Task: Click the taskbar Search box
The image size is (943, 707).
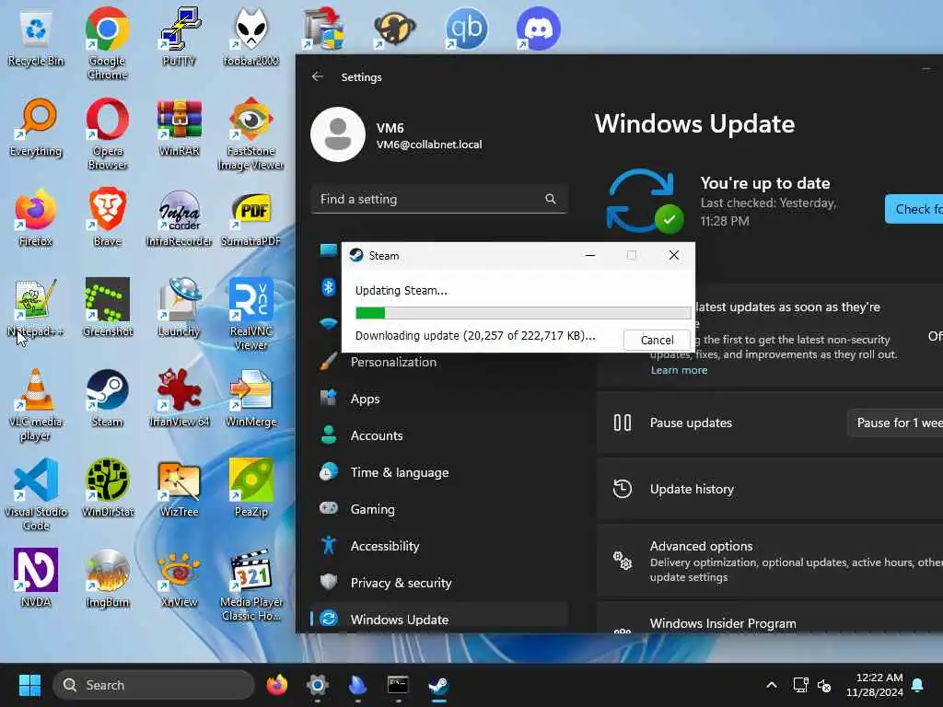Action: 154,685
